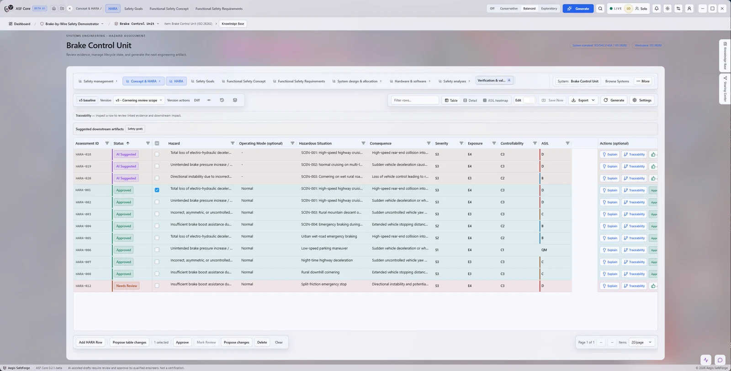Viewport: 731px width, 371px height.
Task: Click the blue Generate button
Action: tap(578, 9)
